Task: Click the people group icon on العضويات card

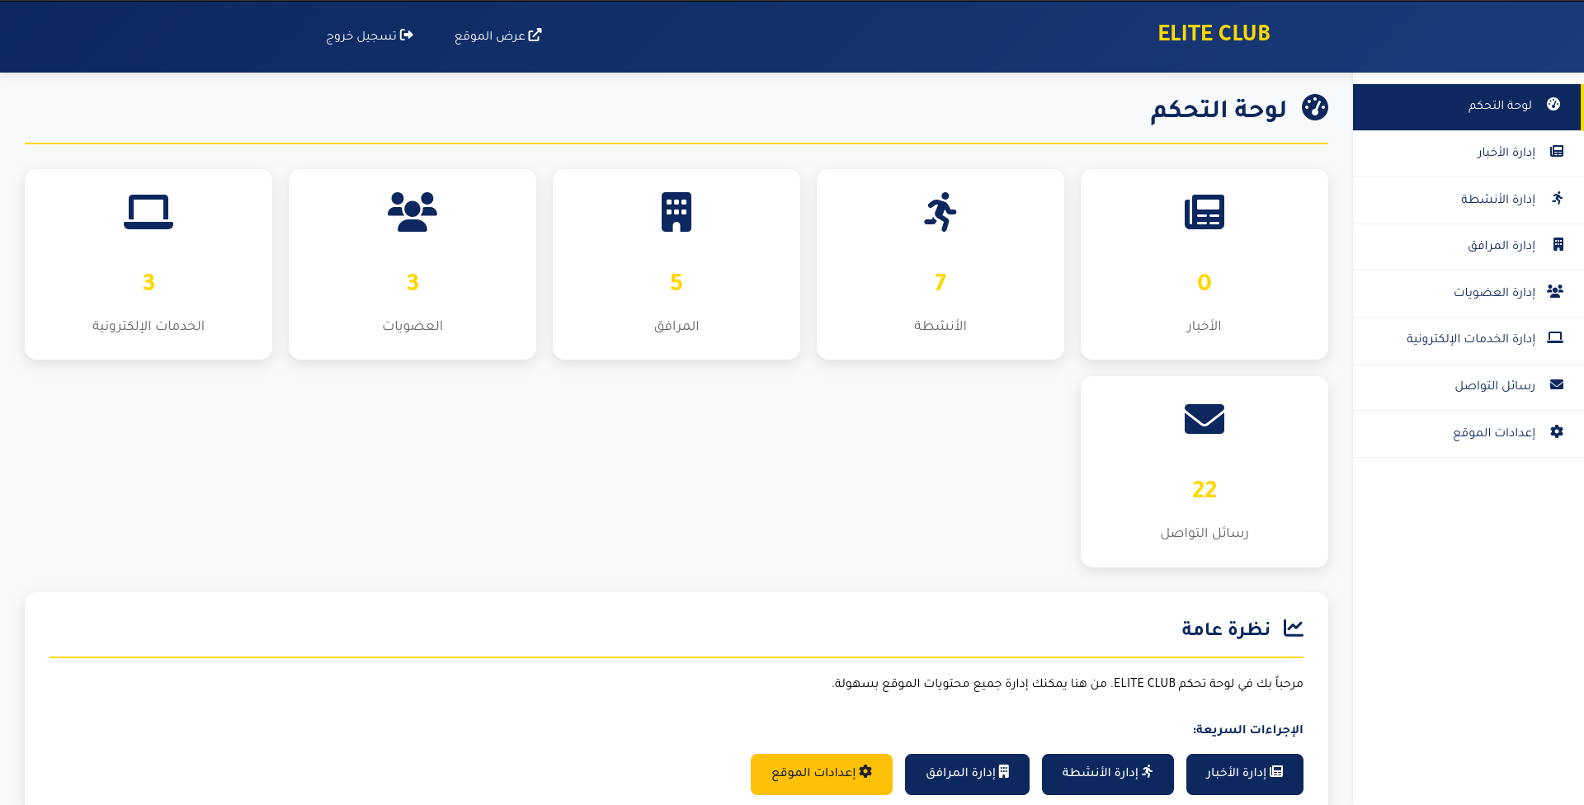Action: click(x=412, y=212)
